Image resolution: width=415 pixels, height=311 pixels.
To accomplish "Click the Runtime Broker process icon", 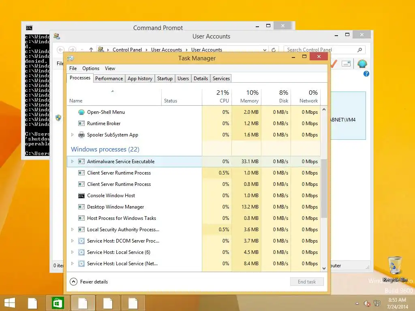I will [81, 124].
